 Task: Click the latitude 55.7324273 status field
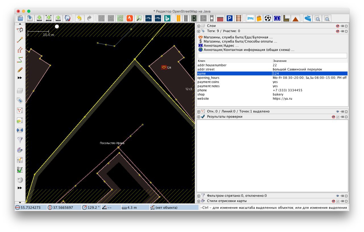pyautogui.click(x=30, y=208)
